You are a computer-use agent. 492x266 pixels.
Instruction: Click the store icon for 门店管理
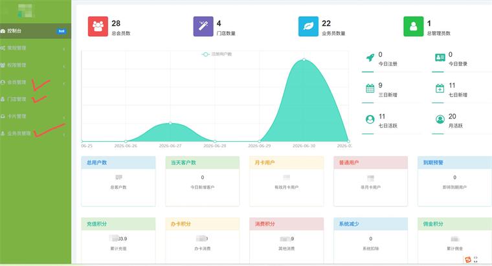3,99
